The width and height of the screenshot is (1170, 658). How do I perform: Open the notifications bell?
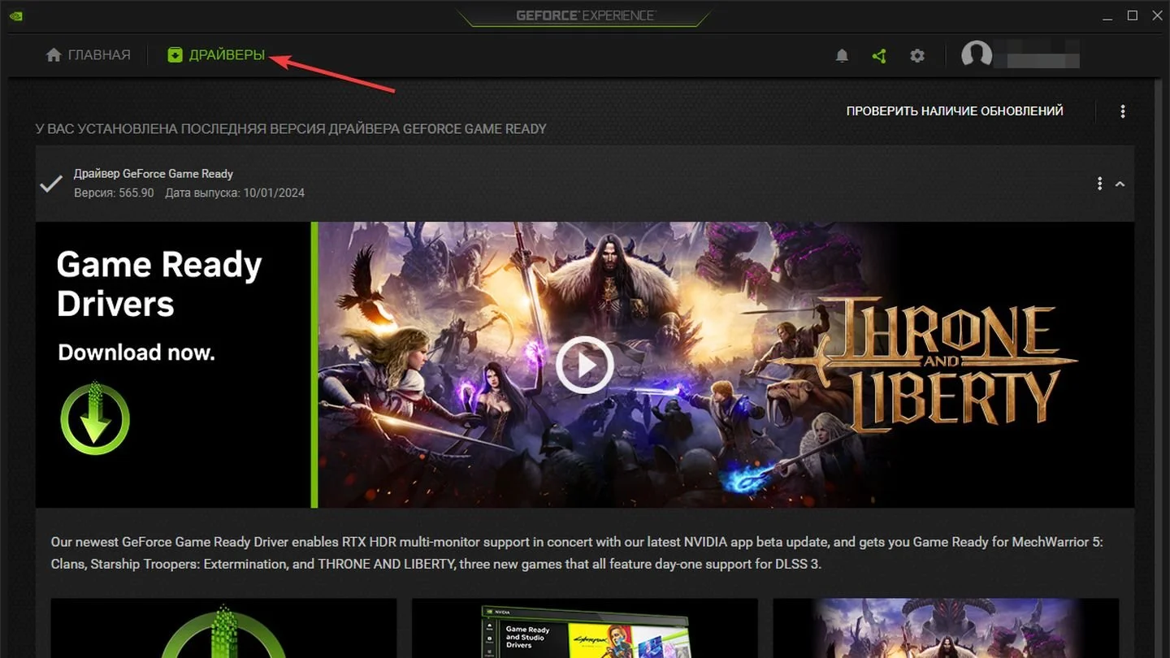coord(842,56)
